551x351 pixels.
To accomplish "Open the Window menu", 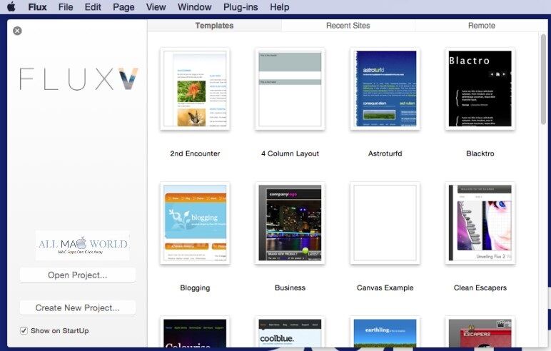I will (x=195, y=7).
